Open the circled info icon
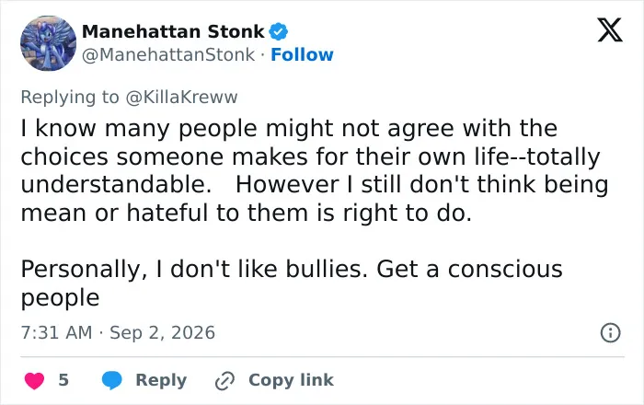644x405 pixels. pos(610,332)
